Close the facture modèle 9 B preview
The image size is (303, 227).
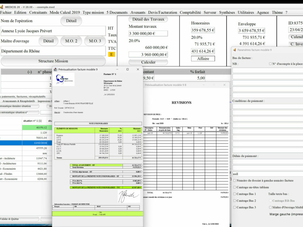(224, 85)
